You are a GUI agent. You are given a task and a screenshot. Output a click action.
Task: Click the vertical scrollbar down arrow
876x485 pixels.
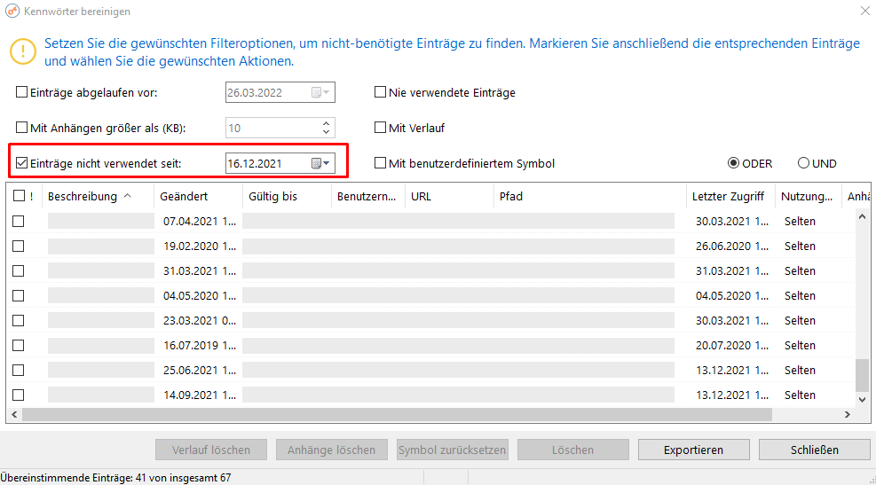(862, 400)
